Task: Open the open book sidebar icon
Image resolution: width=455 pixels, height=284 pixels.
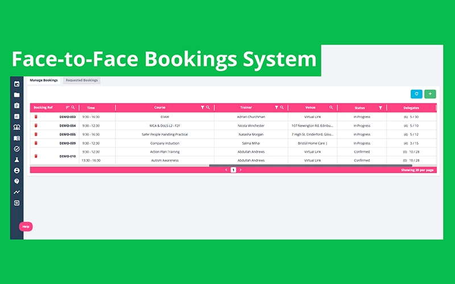Action: pyautogui.click(x=17, y=138)
